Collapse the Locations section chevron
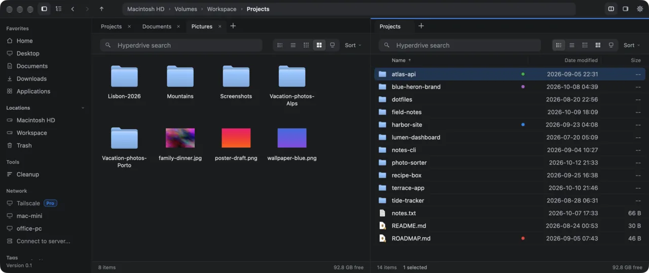649x273 pixels. pos(83,108)
